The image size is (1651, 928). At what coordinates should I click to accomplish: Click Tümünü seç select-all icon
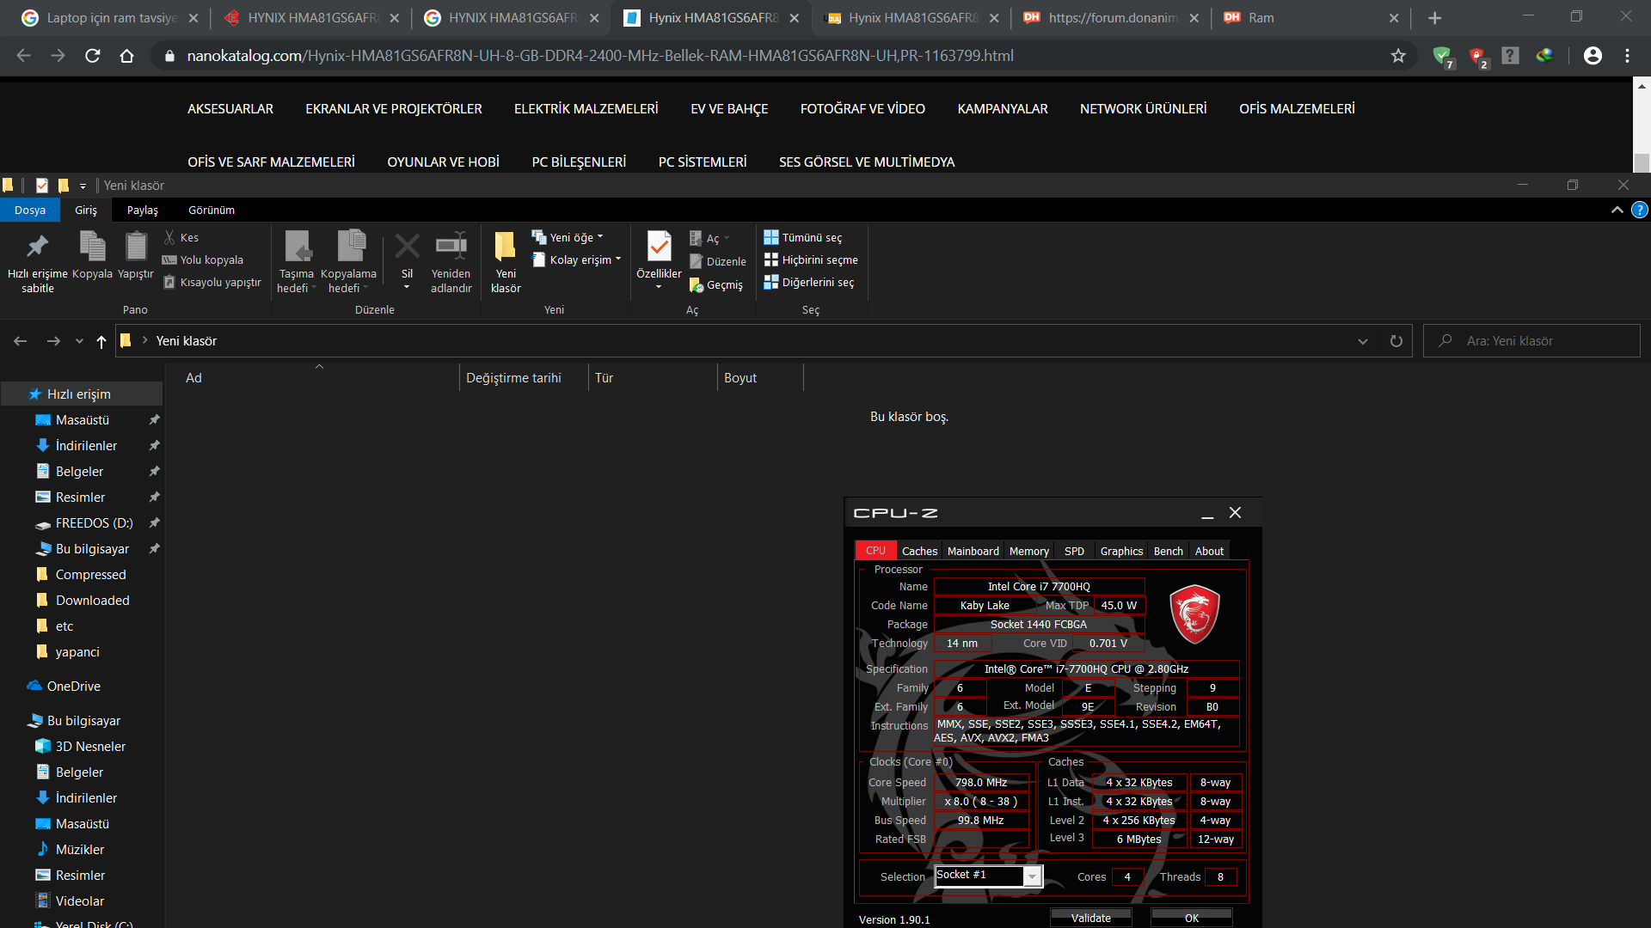tap(771, 238)
